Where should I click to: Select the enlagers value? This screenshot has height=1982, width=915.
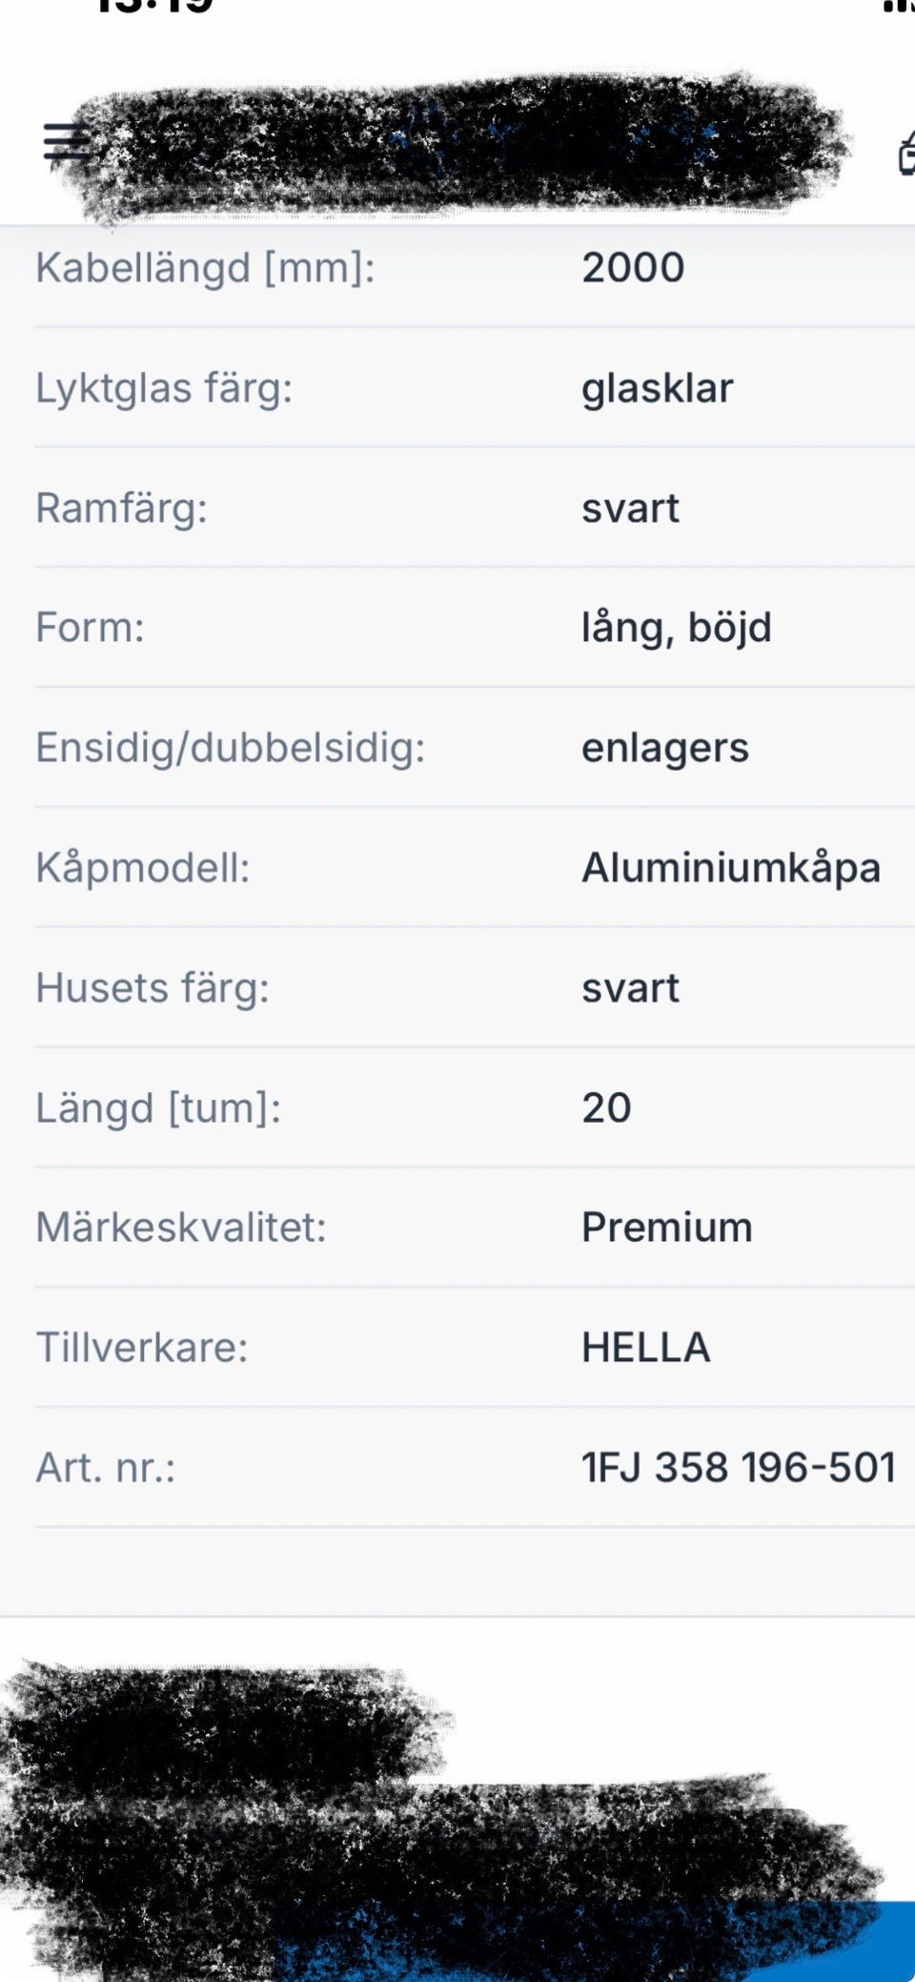[665, 748]
